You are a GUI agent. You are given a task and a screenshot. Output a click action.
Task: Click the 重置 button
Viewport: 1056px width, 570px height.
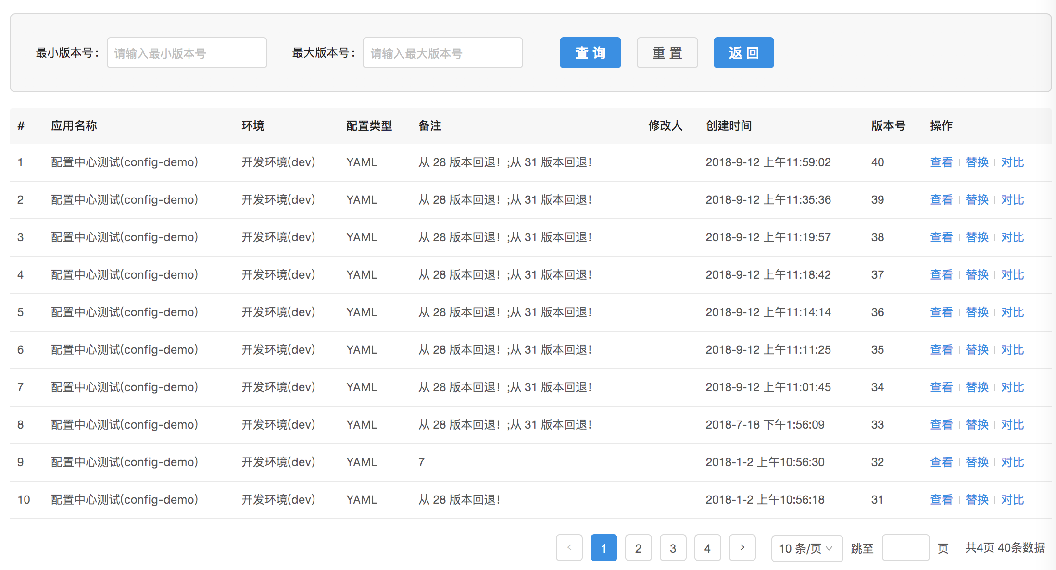click(667, 53)
